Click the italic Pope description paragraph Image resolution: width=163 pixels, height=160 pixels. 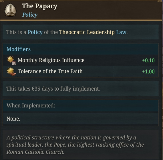tap(75, 145)
